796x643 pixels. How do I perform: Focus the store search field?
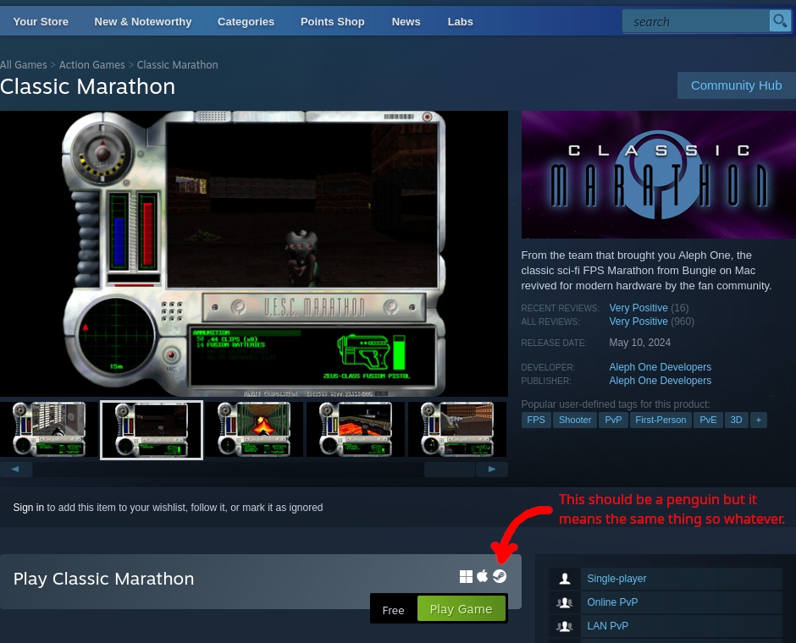[696, 22]
